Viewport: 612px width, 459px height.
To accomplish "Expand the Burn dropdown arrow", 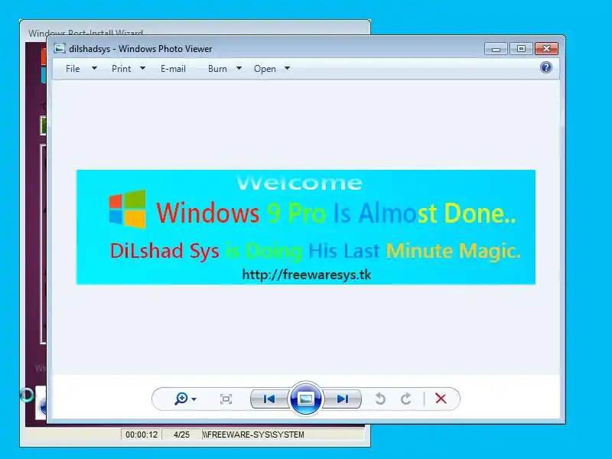I will (x=239, y=68).
